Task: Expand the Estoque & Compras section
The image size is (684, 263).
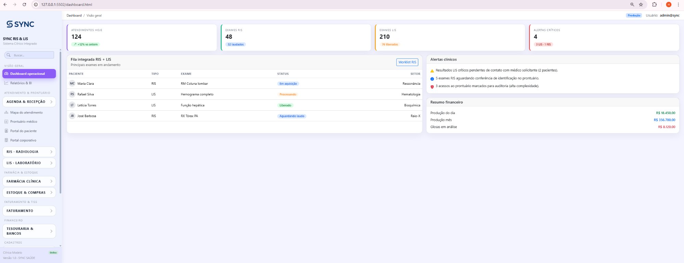Action: click(29, 193)
